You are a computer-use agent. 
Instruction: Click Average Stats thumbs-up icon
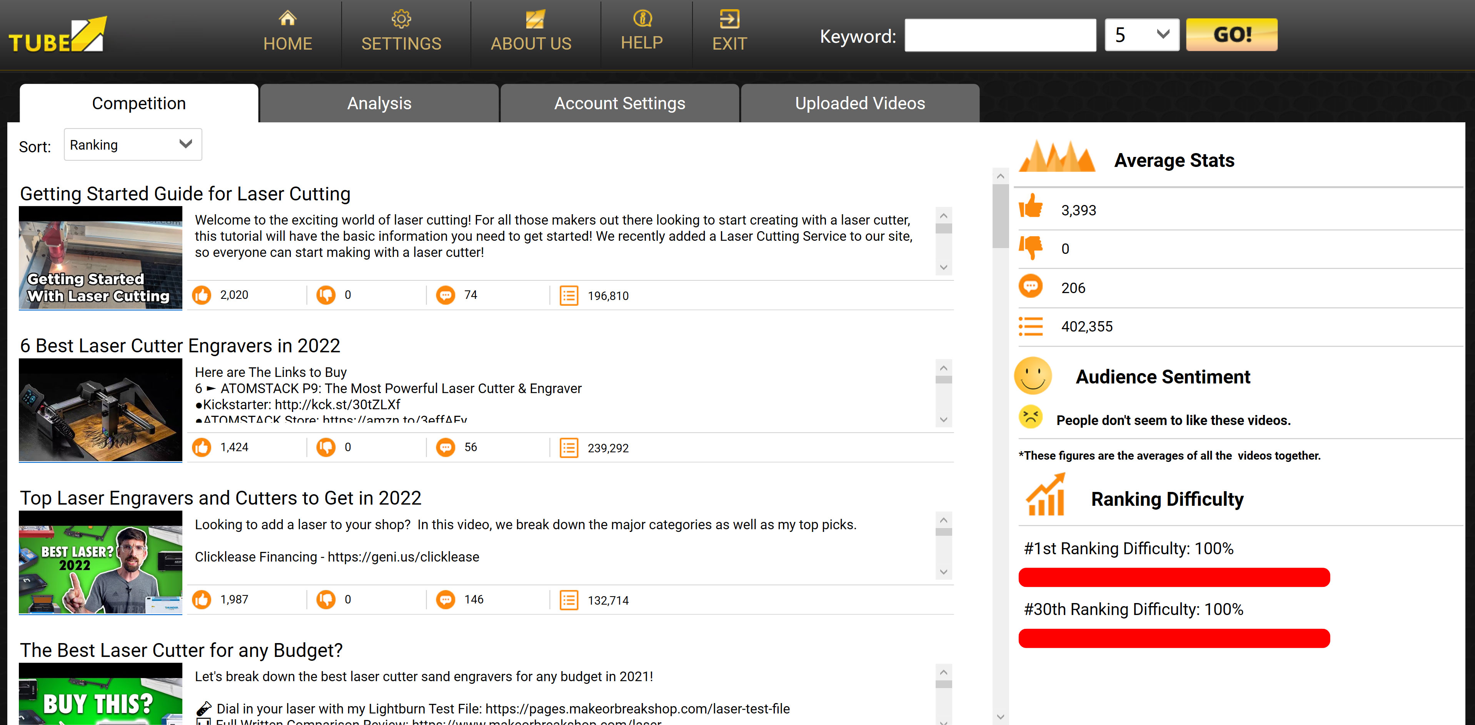(x=1031, y=206)
